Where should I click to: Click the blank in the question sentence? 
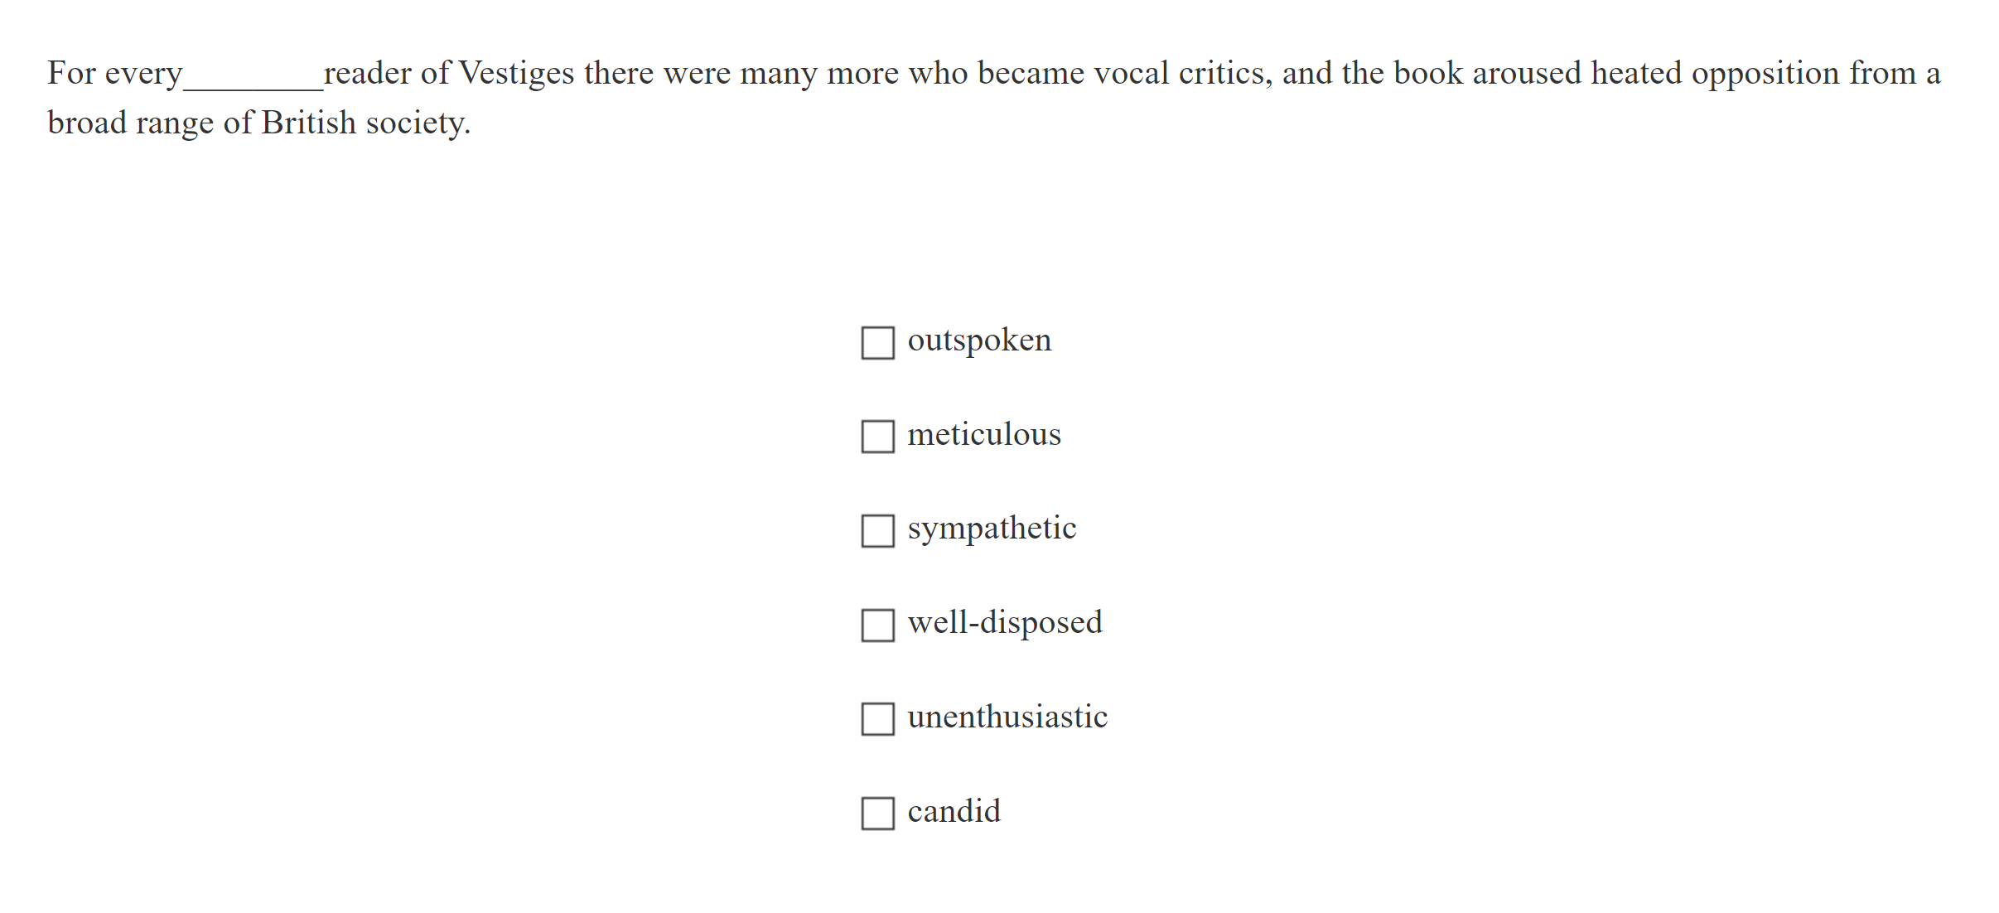(x=253, y=79)
